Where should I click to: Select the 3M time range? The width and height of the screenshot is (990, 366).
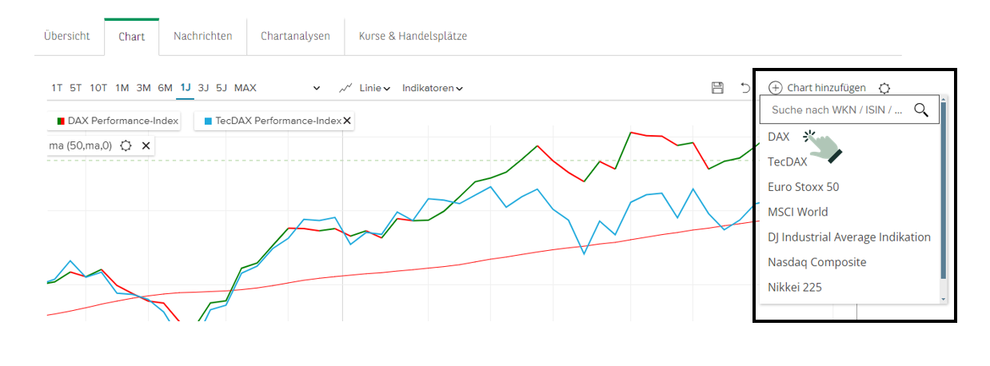tap(143, 88)
